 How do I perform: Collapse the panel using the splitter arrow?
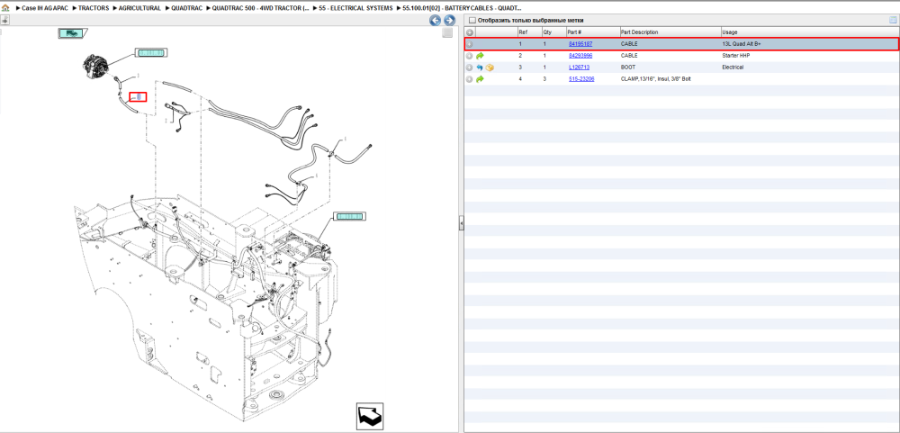[x=461, y=224]
